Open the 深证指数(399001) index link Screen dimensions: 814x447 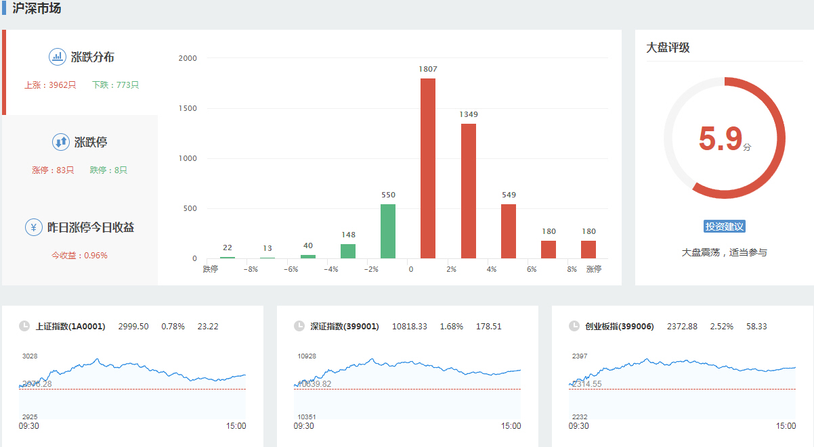click(344, 327)
